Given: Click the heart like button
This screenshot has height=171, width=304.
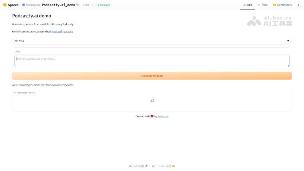Looking at the screenshot, I should (86, 5).
